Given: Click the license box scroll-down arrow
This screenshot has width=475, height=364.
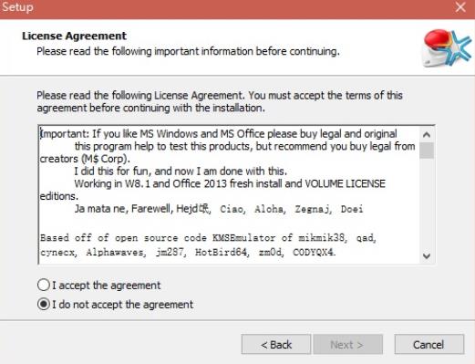Looking at the screenshot, I should [427, 256].
